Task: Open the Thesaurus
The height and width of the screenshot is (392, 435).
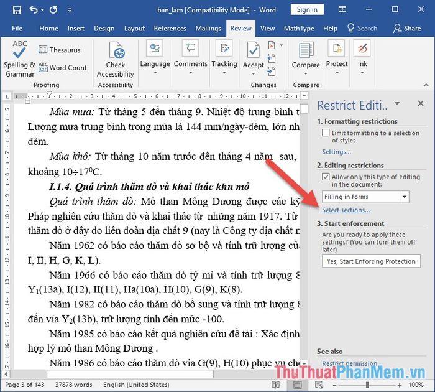Action: tap(60, 50)
